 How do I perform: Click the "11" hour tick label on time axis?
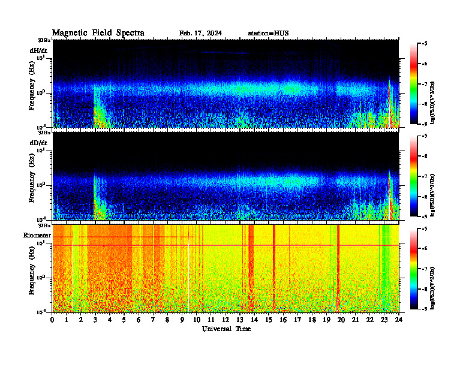pyautogui.click(x=211, y=320)
